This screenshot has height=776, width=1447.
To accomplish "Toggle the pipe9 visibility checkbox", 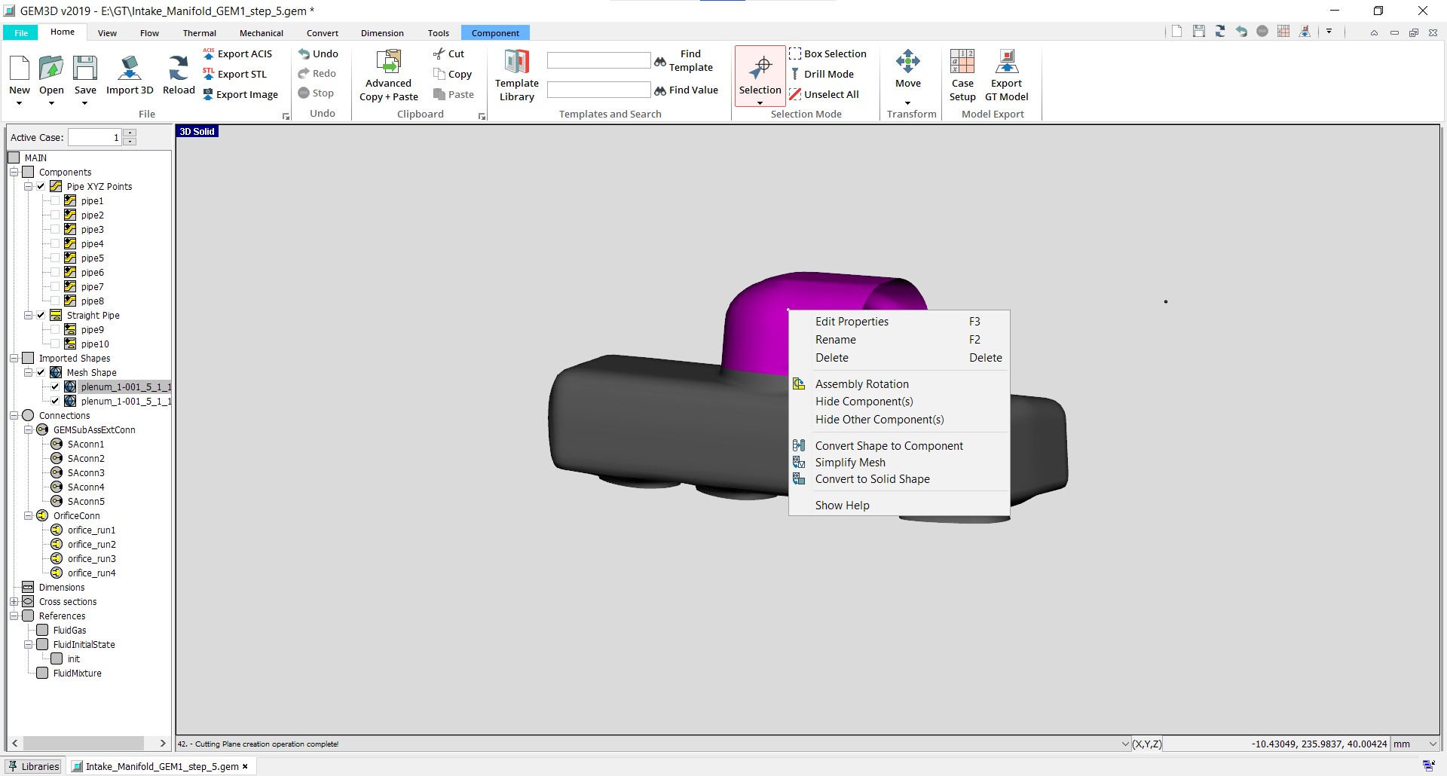I will point(55,329).
